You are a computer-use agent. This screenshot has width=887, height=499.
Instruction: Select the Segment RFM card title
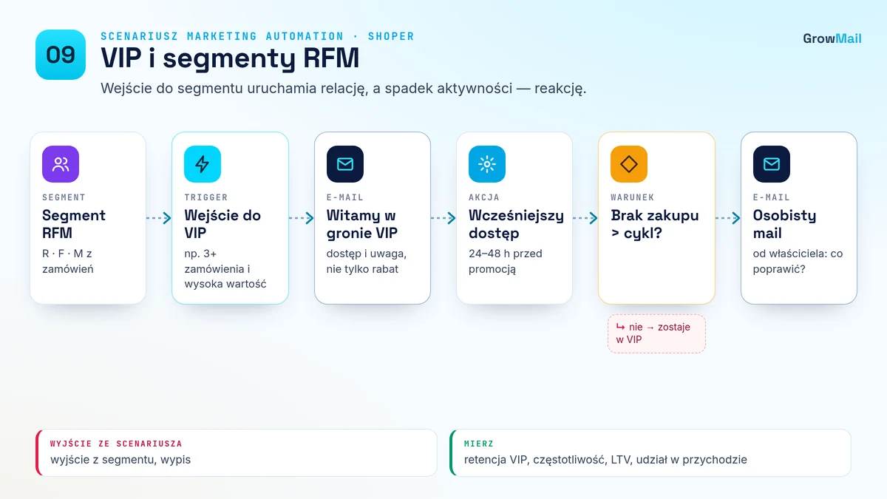click(74, 224)
